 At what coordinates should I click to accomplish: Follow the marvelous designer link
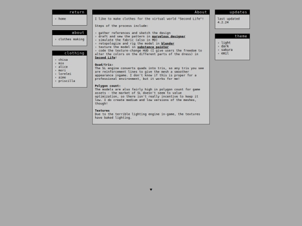point(168,36)
